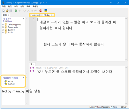Select the 쉘 shell tab
This screenshot has height=109, width=129.
click(x=31, y=64)
